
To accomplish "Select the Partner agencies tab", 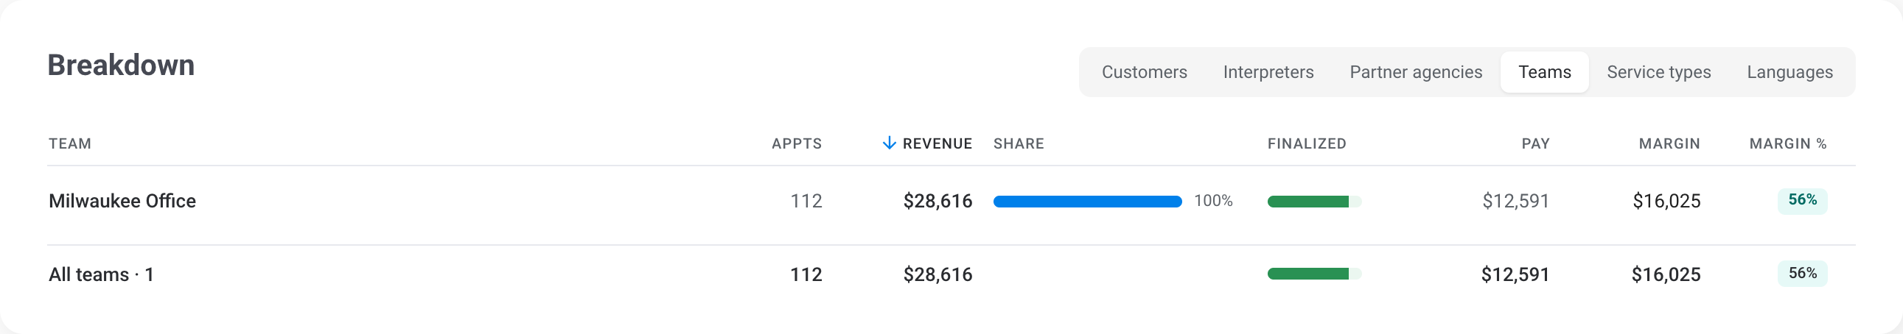I will (x=1415, y=72).
